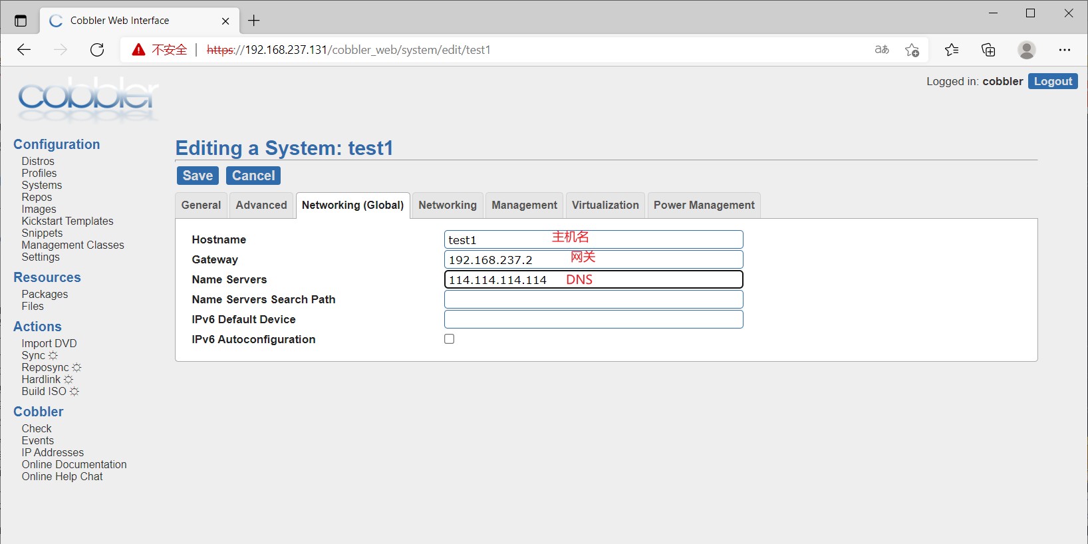Click the Logout button
Screen dimensions: 1088x544
(x=1053, y=81)
